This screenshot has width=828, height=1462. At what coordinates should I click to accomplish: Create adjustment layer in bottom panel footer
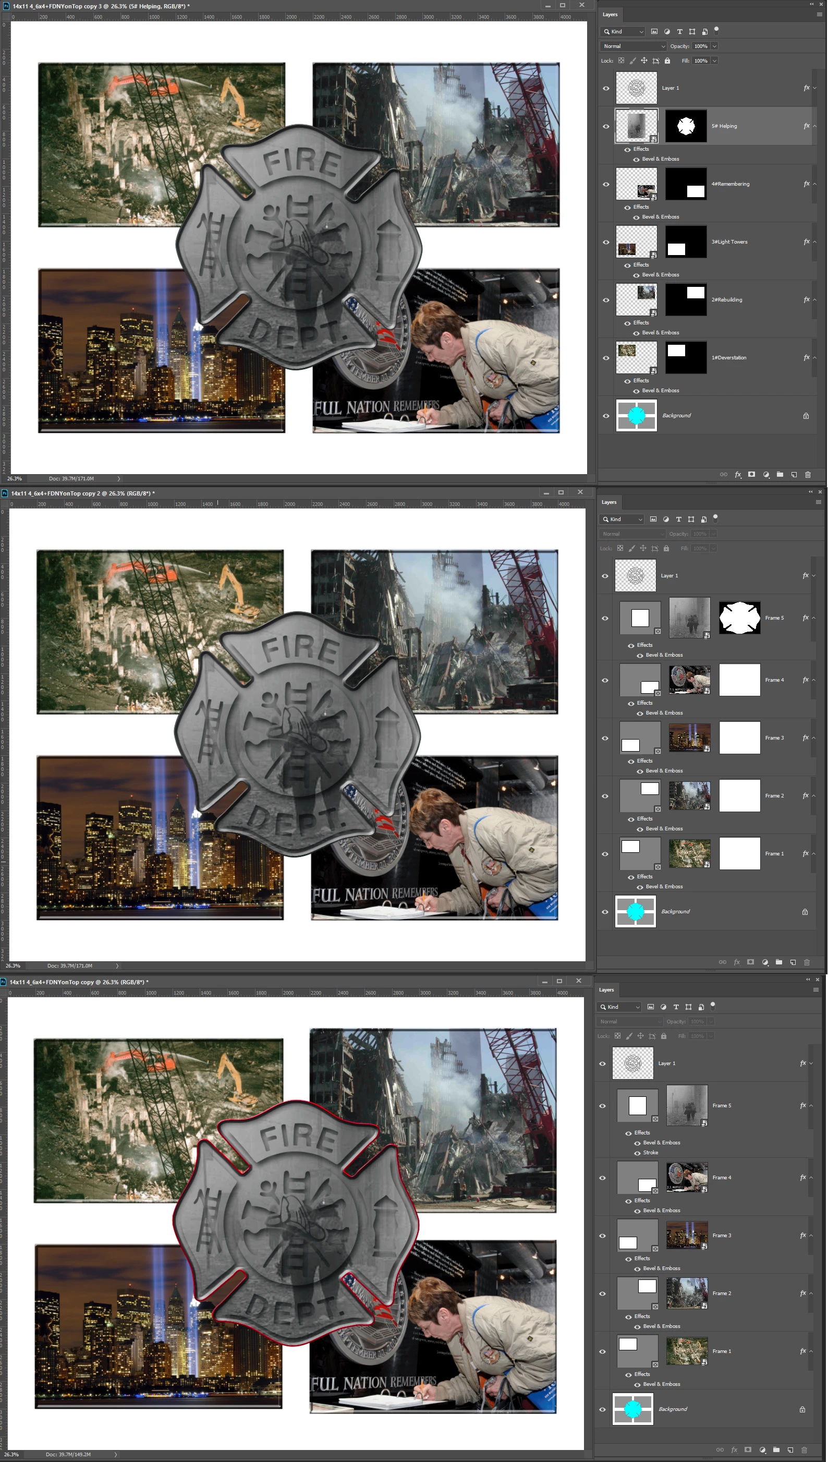pyautogui.click(x=763, y=1450)
